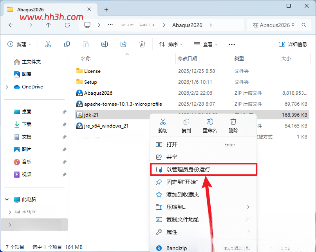This screenshot has height=252, width=316.
Task: Select 打开 in the context menu
Action: pos(203,144)
